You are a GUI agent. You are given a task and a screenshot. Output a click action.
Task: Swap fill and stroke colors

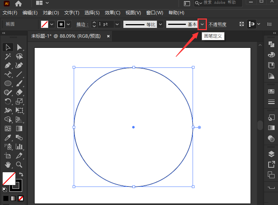pyautogui.click(x=21, y=174)
